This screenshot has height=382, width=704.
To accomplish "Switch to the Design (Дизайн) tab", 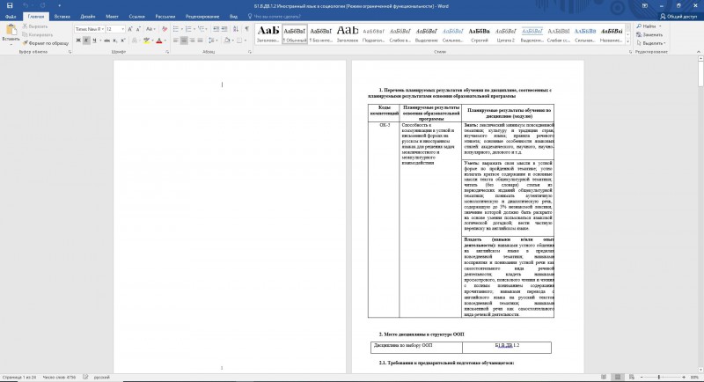I will coord(88,17).
